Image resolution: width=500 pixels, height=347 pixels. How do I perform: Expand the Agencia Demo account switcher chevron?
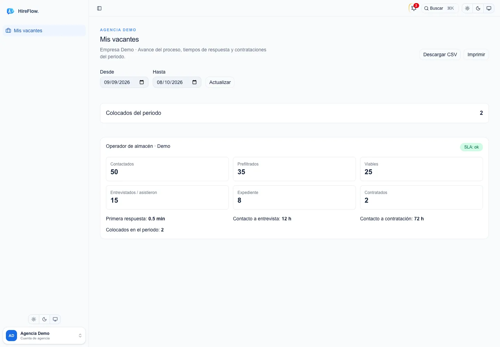(x=80, y=336)
